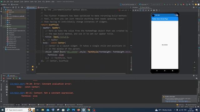The image size is (200, 112).
Task: Tap the Back button on phone navigation bar
Action: point(157,71)
